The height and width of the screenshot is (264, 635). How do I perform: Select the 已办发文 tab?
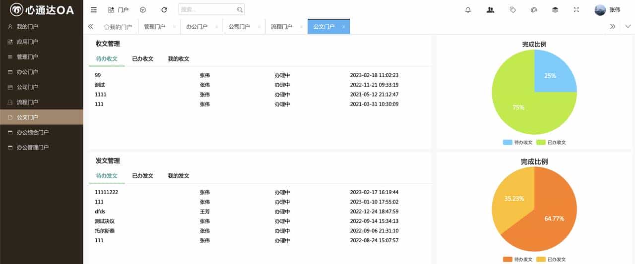click(142, 176)
